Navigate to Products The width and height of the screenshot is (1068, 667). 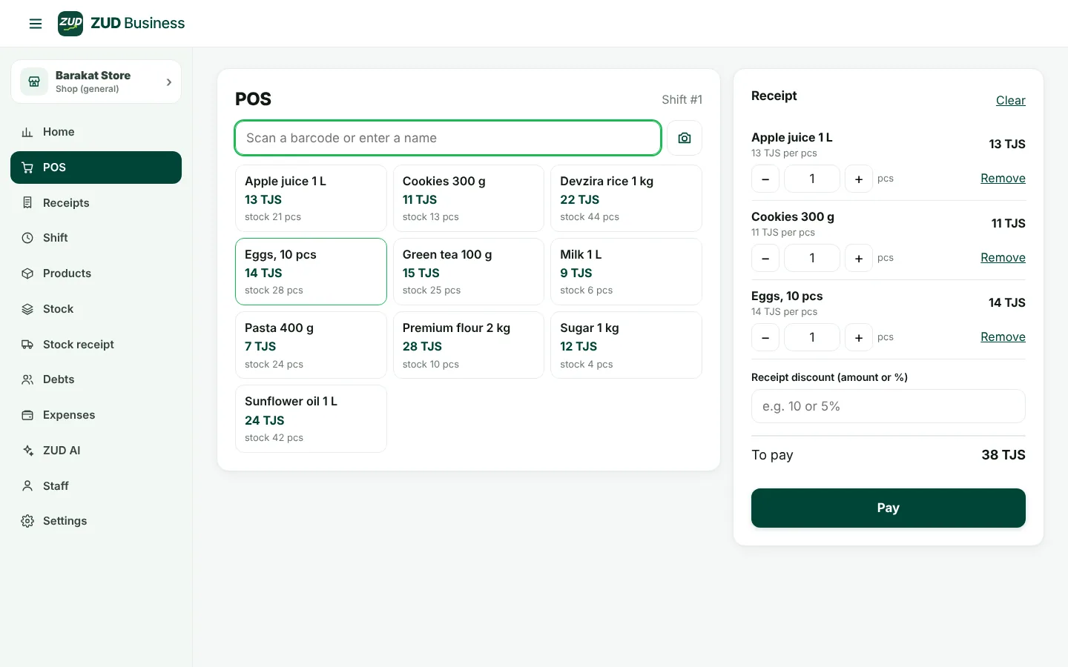pyautogui.click(x=96, y=273)
